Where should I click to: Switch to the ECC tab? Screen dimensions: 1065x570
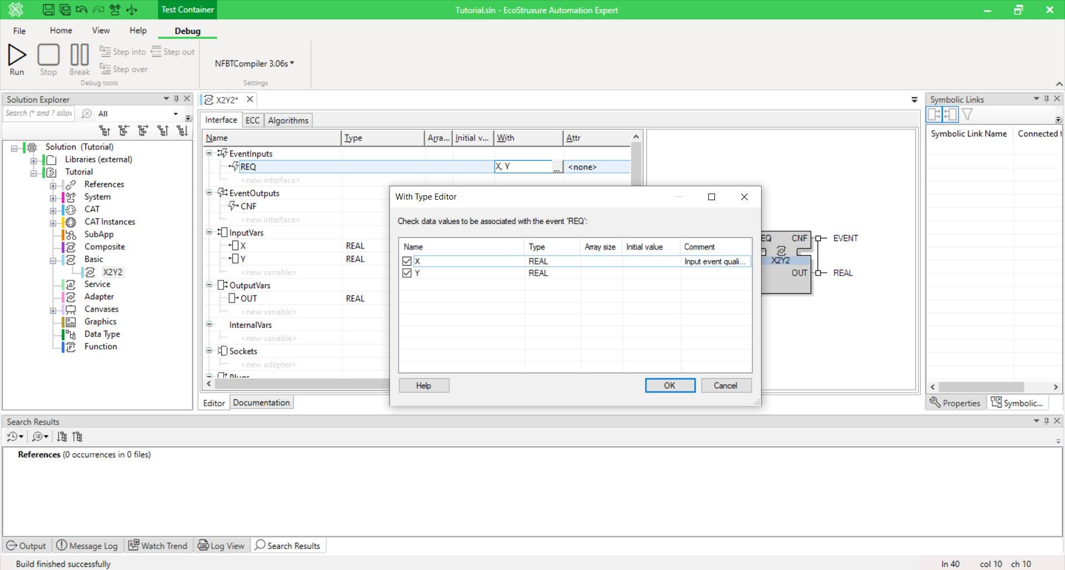pyautogui.click(x=252, y=120)
